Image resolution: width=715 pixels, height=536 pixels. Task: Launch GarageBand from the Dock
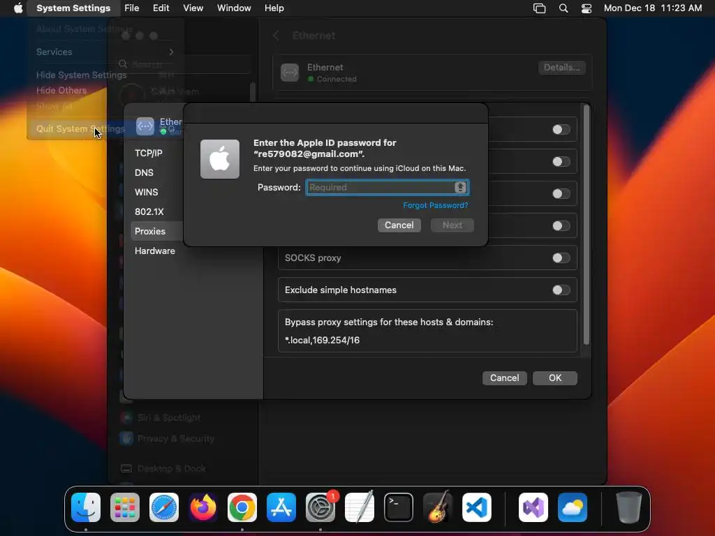tap(438, 507)
